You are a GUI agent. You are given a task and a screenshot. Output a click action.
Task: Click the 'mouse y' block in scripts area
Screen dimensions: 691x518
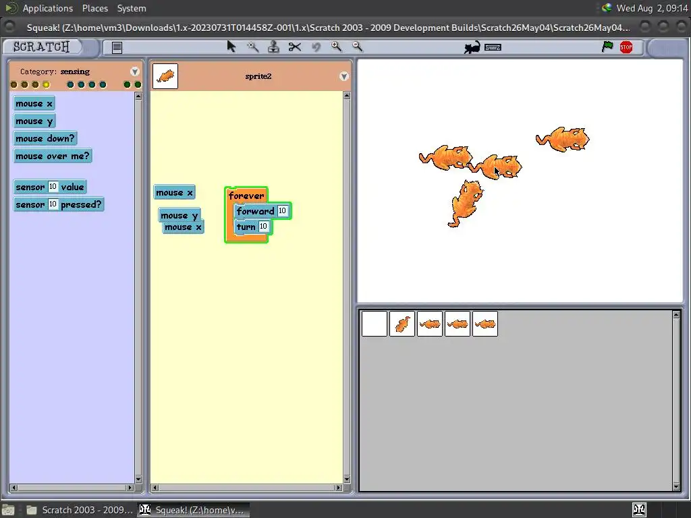pyautogui.click(x=179, y=215)
